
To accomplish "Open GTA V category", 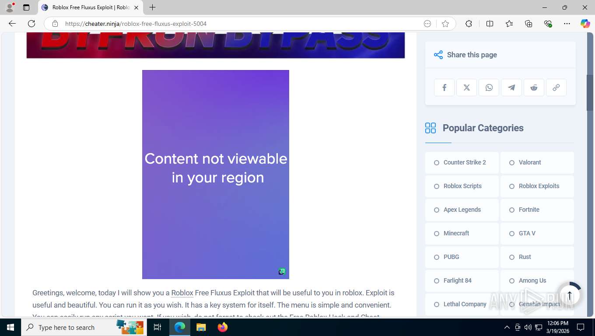I will click(537, 233).
